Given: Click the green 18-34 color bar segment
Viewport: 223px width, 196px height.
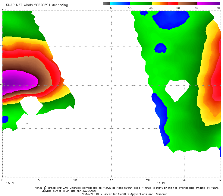Looking at the screenshot, I should (x=141, y=4).
